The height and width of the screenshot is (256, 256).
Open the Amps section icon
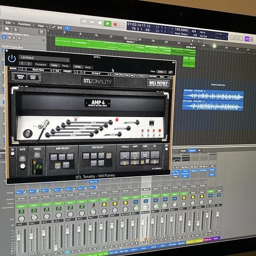(x=135, y=155)
